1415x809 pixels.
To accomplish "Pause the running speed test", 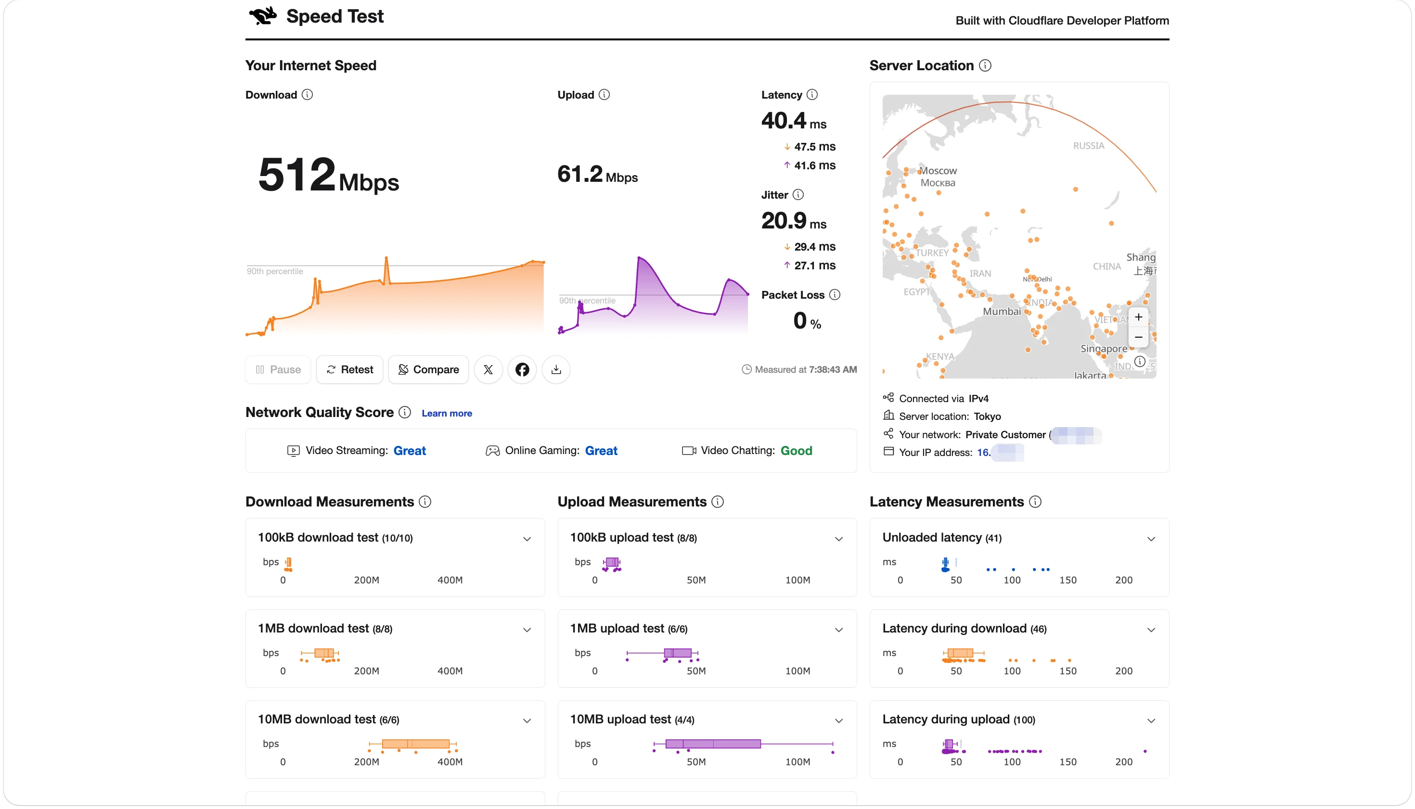I will 278,369.
